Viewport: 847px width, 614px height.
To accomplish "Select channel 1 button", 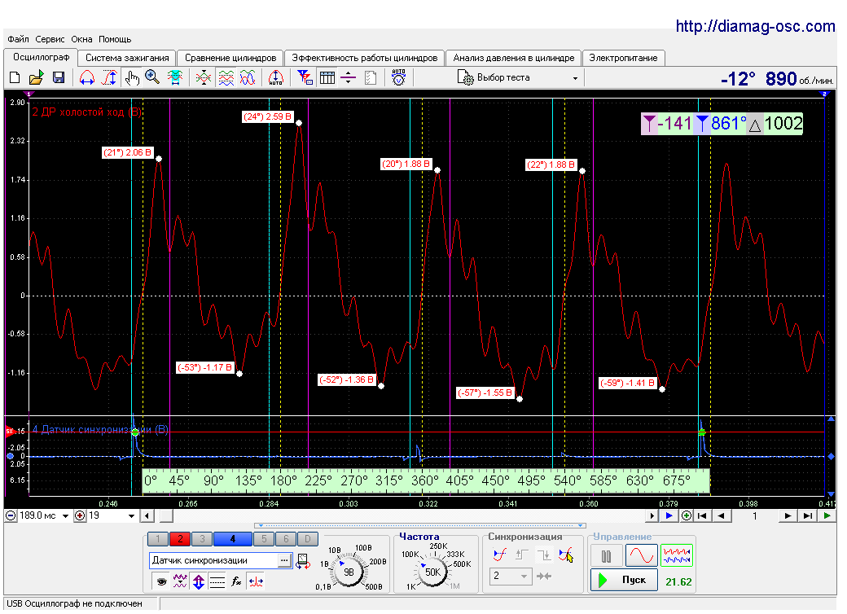I will (x=158, y=538).
